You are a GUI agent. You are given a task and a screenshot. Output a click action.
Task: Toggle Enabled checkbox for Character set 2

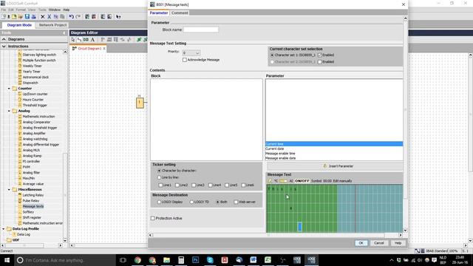coord(320,62)
